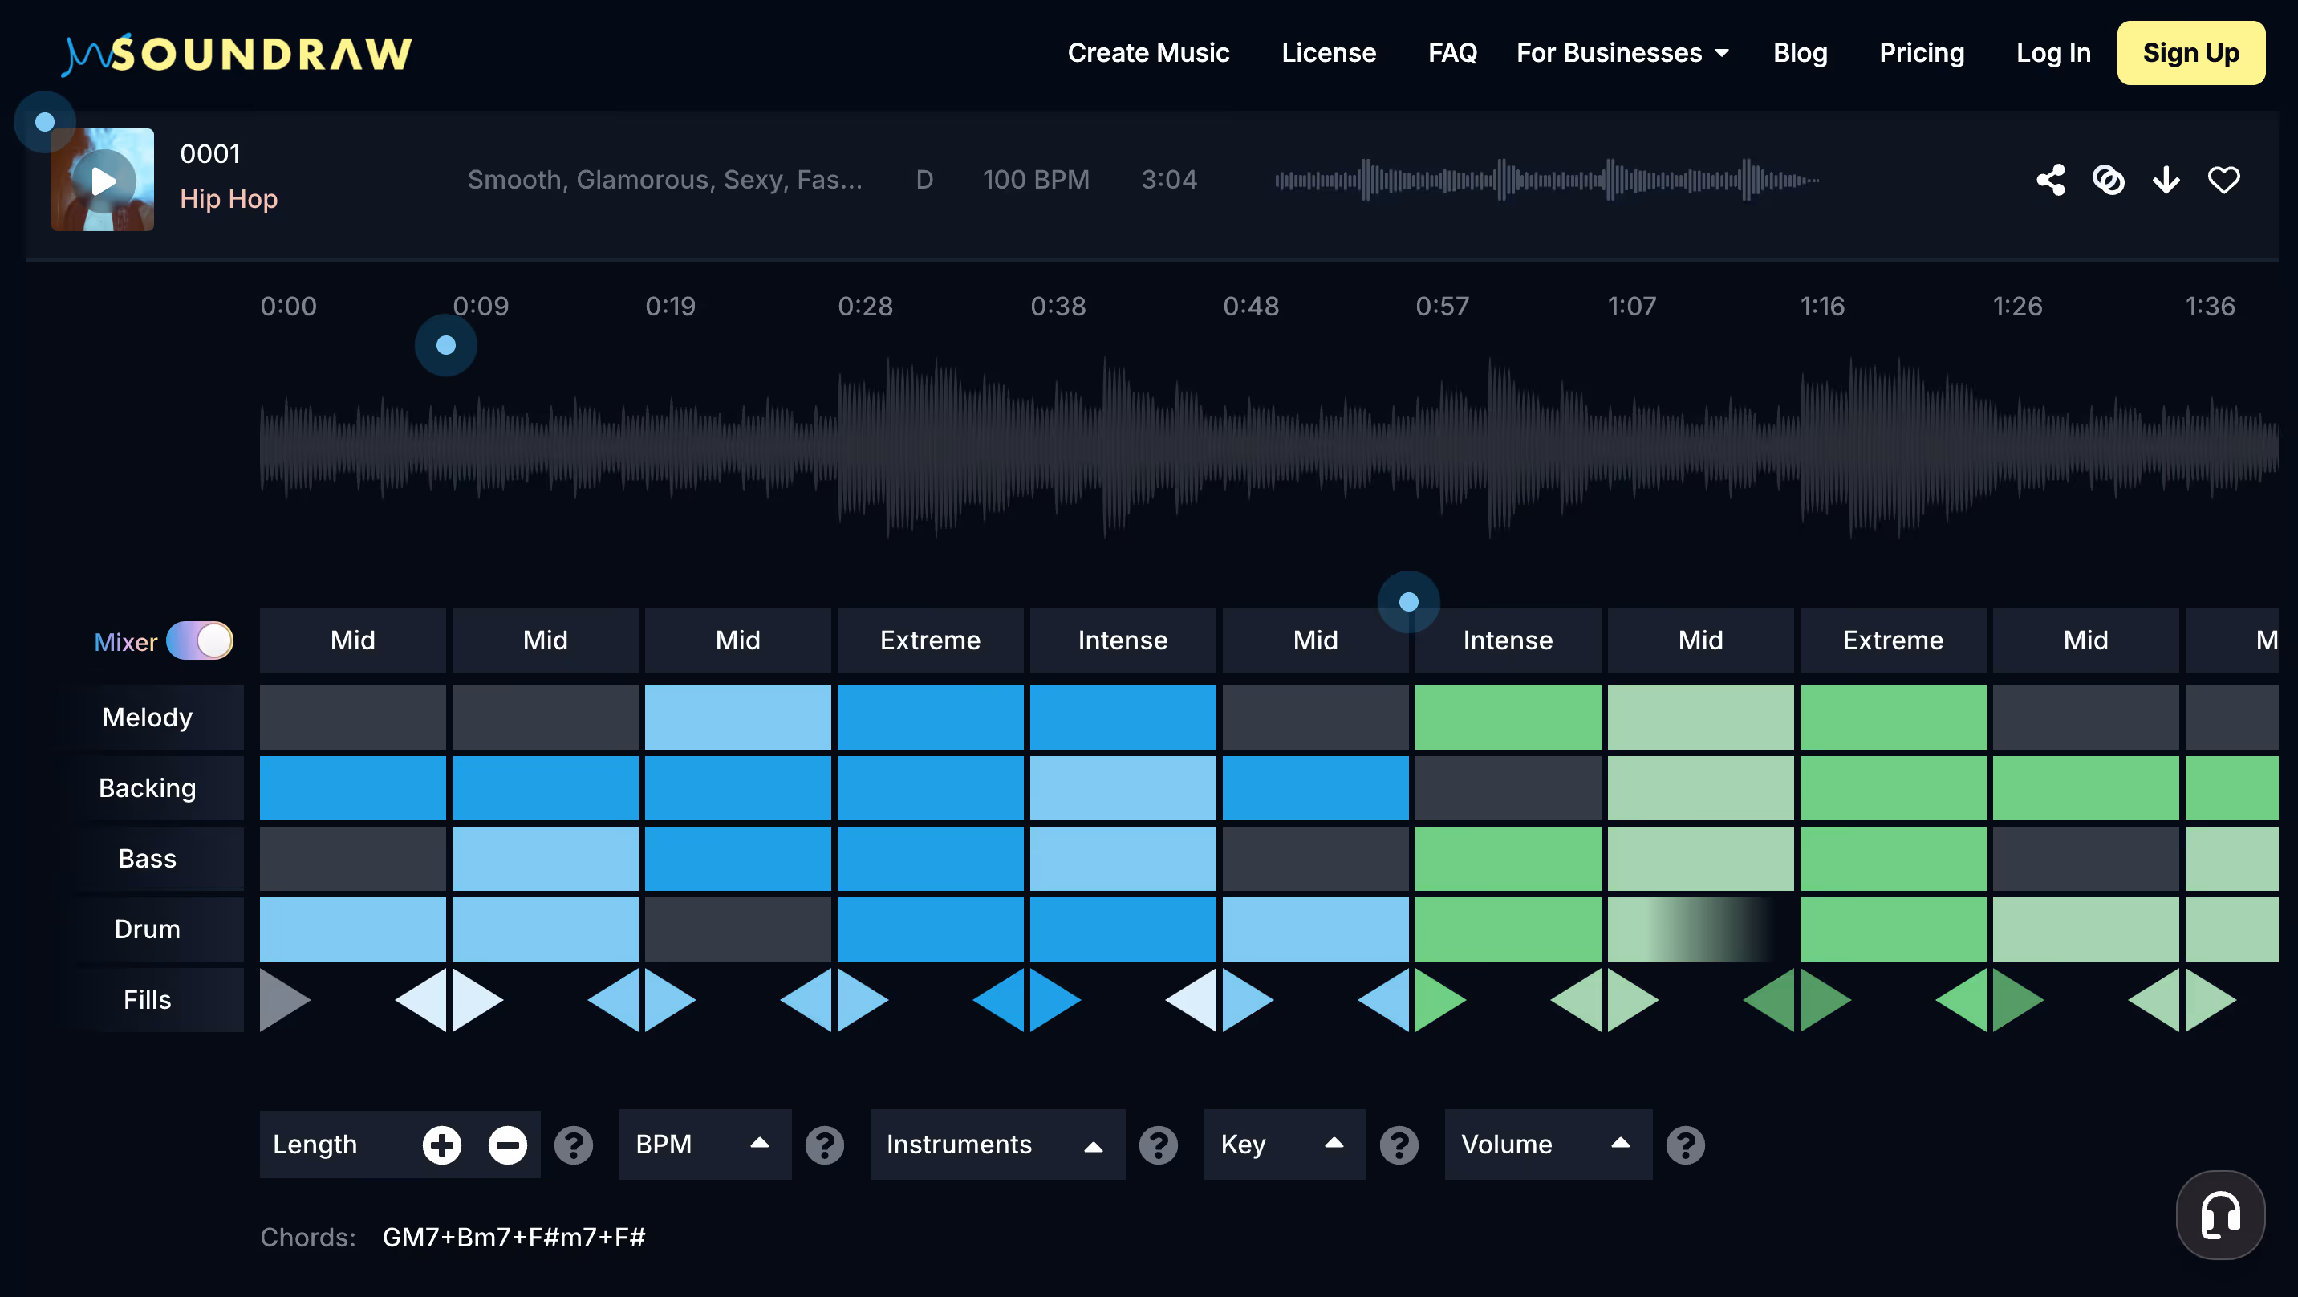Expand the Volume dropdown
Viewport: 2298px width, 1297px height.
1548,1145
